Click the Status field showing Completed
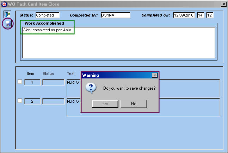Screen dimensions: 228x153 (x=48, y=15)
